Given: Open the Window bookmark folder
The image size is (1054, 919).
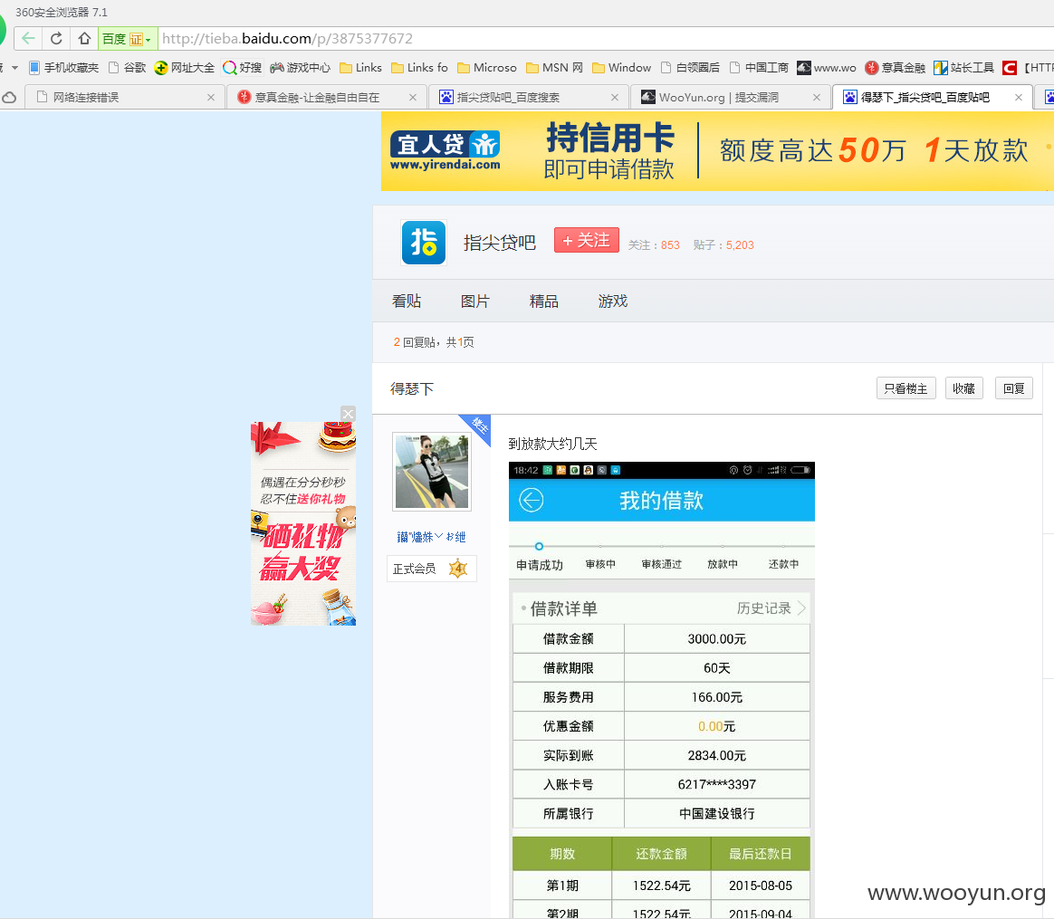Looking at the screenshot, I should coord(622,67).
